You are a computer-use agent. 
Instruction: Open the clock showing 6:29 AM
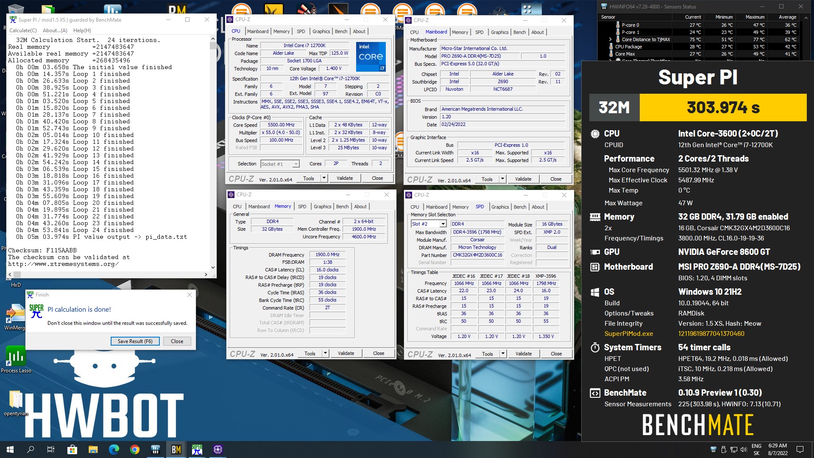778,450
